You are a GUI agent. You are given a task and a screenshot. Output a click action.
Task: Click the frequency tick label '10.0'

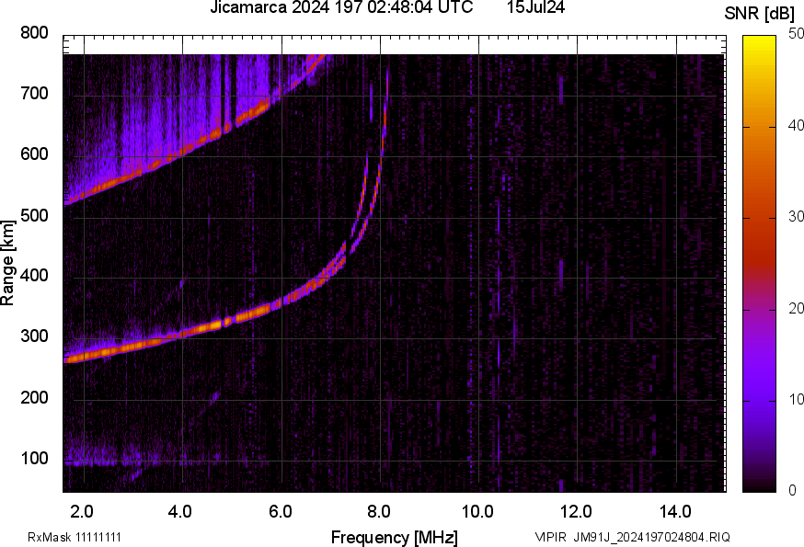(477, 512)
